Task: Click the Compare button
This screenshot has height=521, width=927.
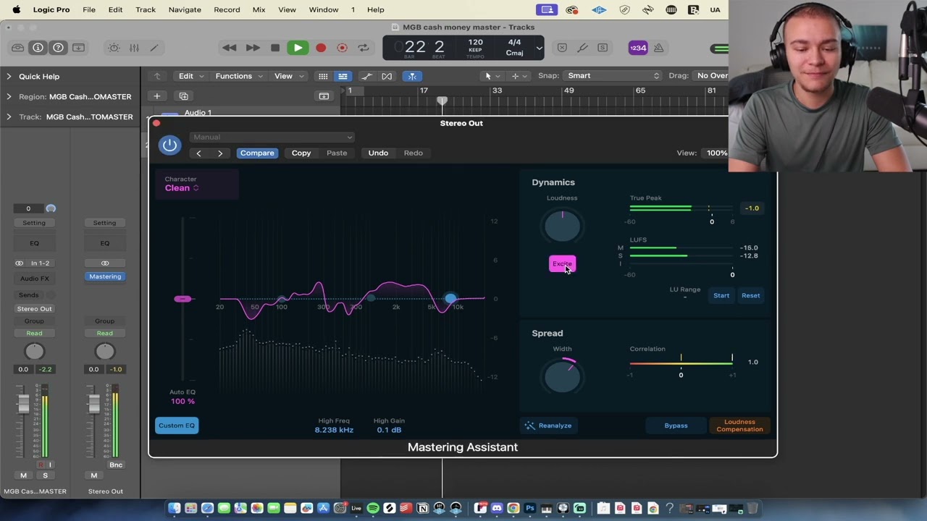Action: pyautogui.click(x=257, y=153)
